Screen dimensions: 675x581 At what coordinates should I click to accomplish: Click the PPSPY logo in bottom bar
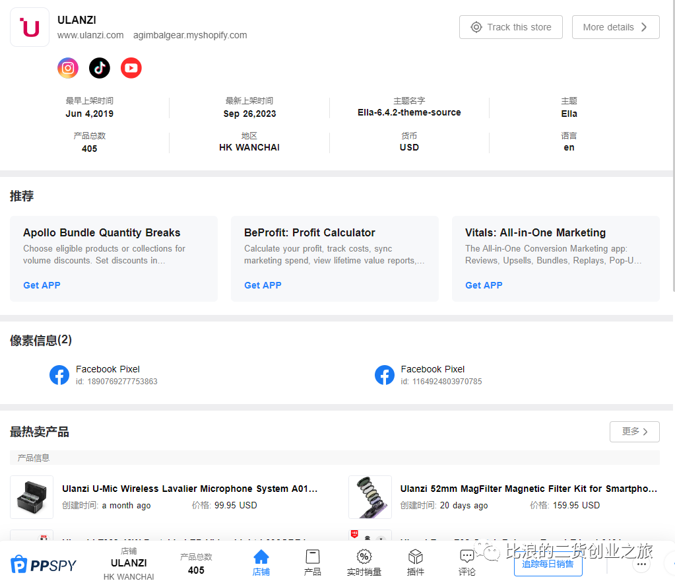[x=44, y=564]
